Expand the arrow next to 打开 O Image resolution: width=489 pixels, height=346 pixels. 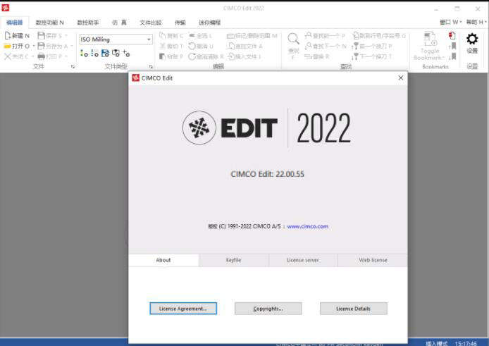[x=33, y=47]
